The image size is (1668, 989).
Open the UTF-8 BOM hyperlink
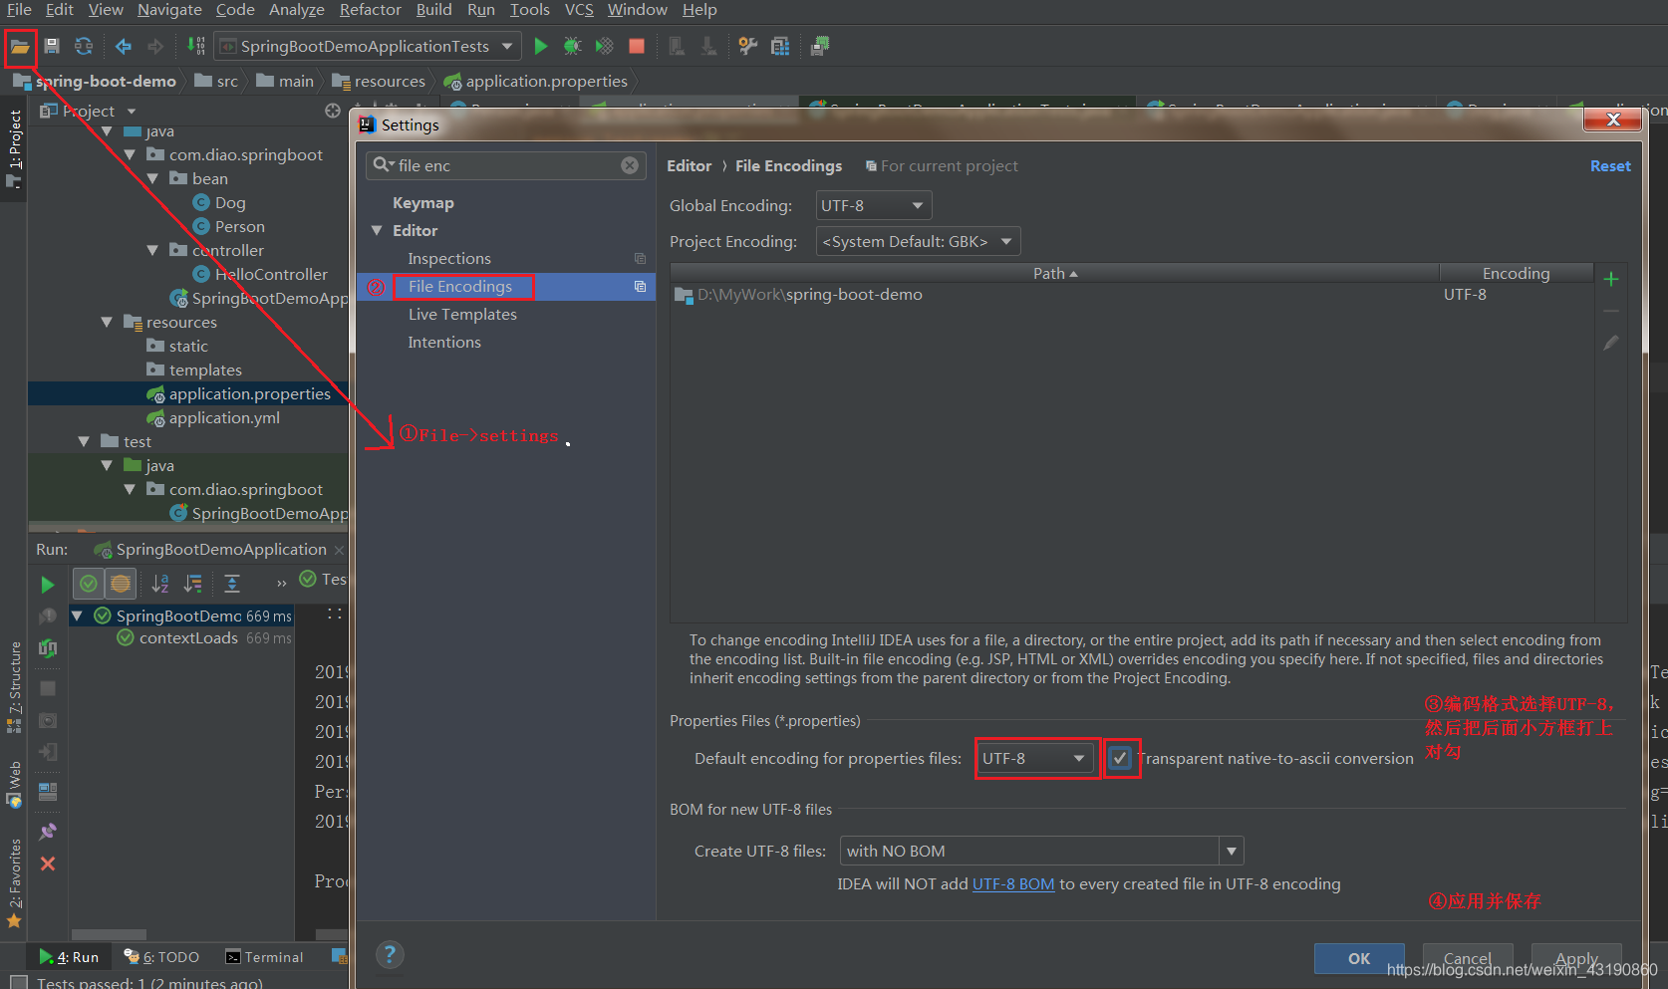tap(1013, 883)
